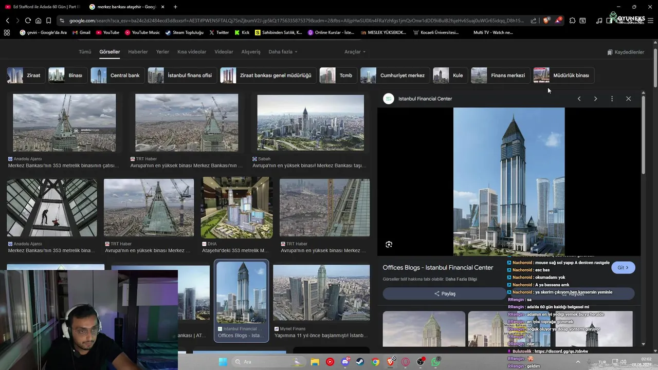Image resolution: width=658 pixels, height=370 pixels.
Task: Click the Paylaş share button
Action: pos(445,293)
